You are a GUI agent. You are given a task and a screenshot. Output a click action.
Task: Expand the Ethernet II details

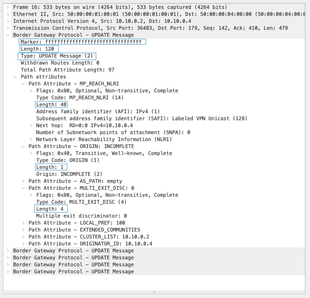(x=8, y=14)
